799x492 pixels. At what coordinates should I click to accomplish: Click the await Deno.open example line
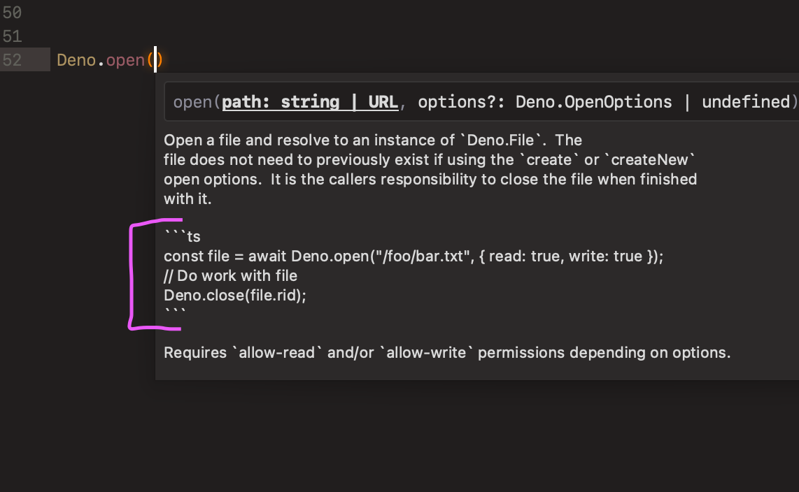coord(413,256)
